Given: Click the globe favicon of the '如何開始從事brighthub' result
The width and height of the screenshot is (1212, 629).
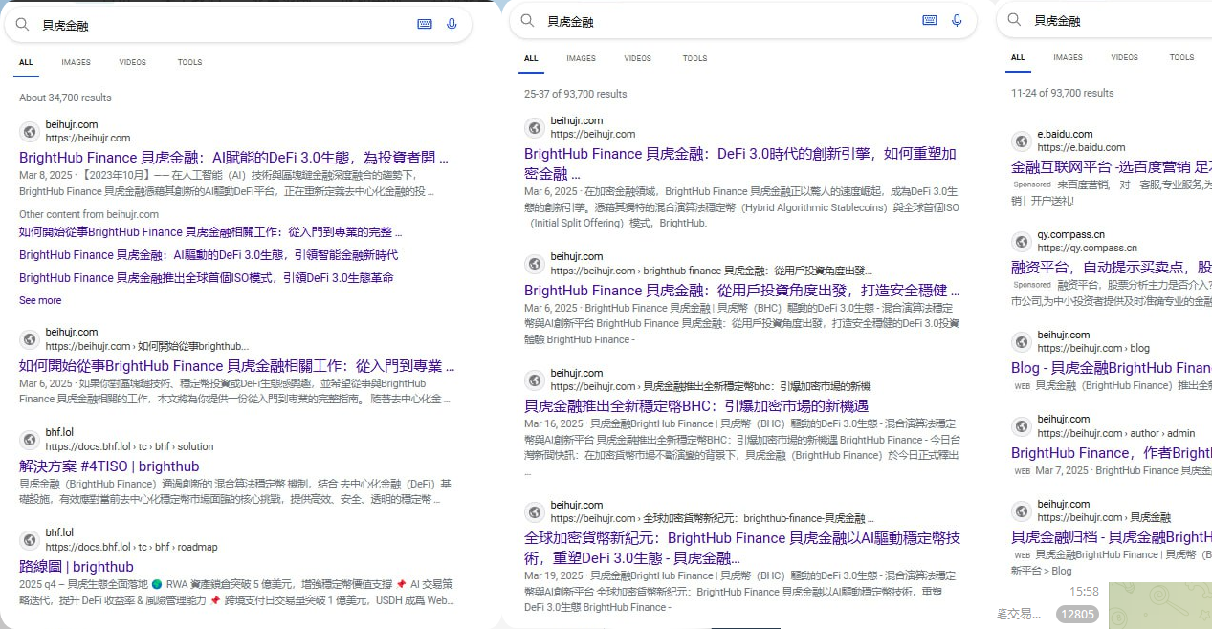Looking at the screenshot, I should tap(29, 338).
